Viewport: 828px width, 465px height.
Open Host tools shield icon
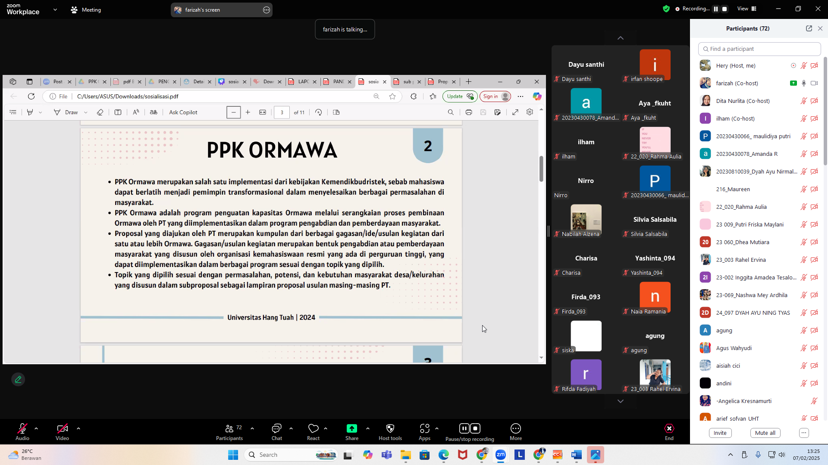tap(390, 428)
